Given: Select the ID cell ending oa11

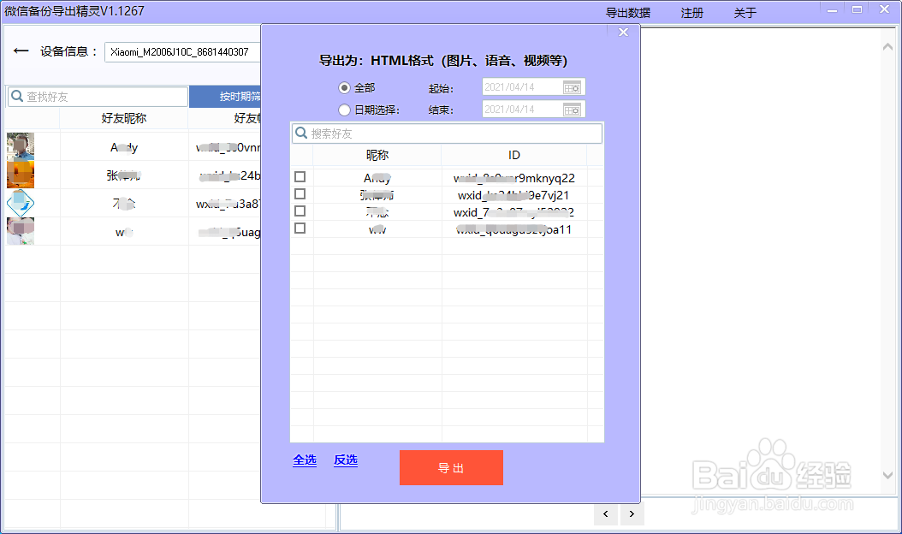Looking at the screenshot, I should click(513, 229).
